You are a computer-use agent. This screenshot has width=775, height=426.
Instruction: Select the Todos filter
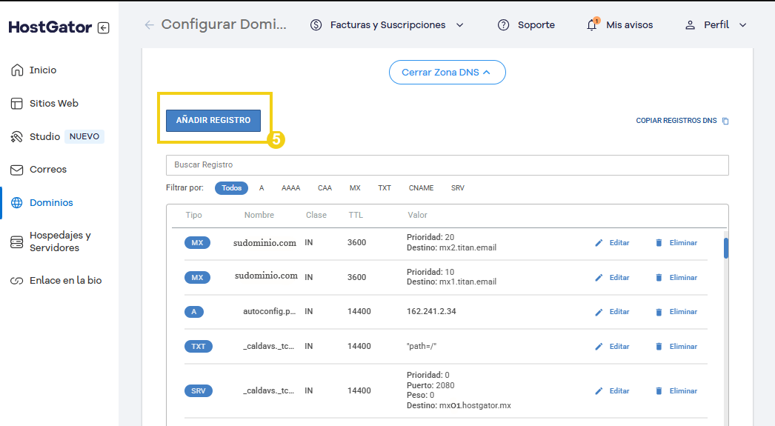[231, 187]
